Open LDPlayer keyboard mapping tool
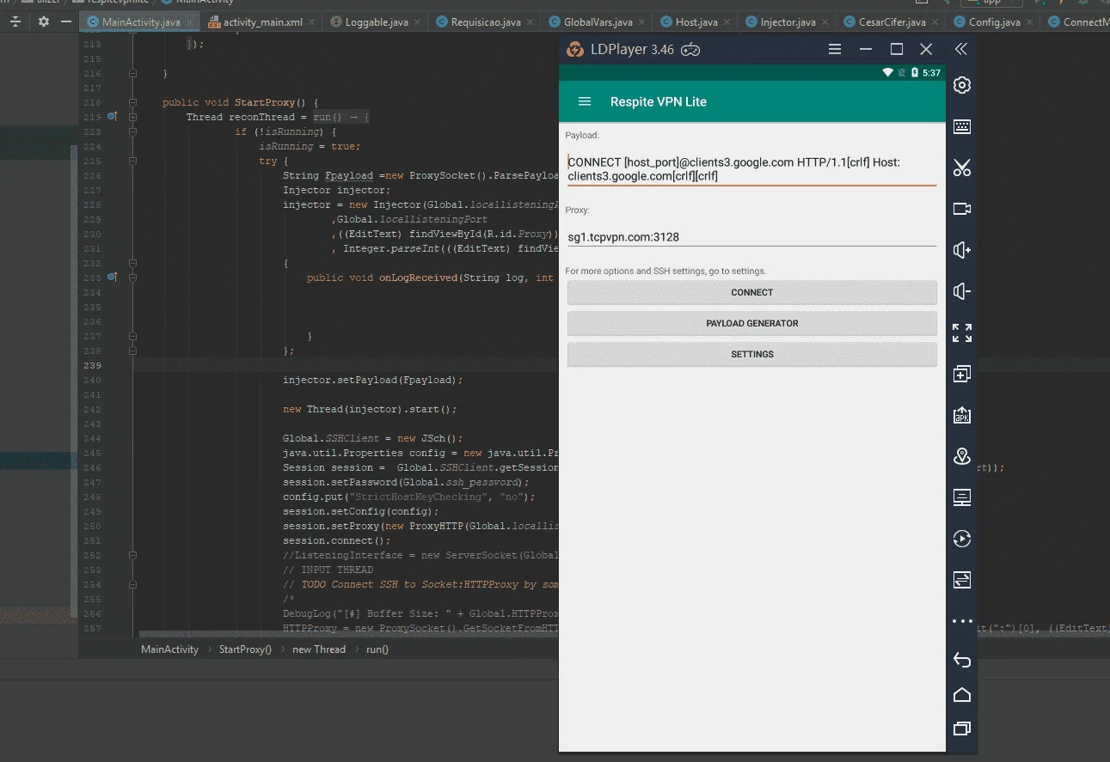Image resolution: width=1110 pixels, height=762 pixels. click(x=962, y=126)
